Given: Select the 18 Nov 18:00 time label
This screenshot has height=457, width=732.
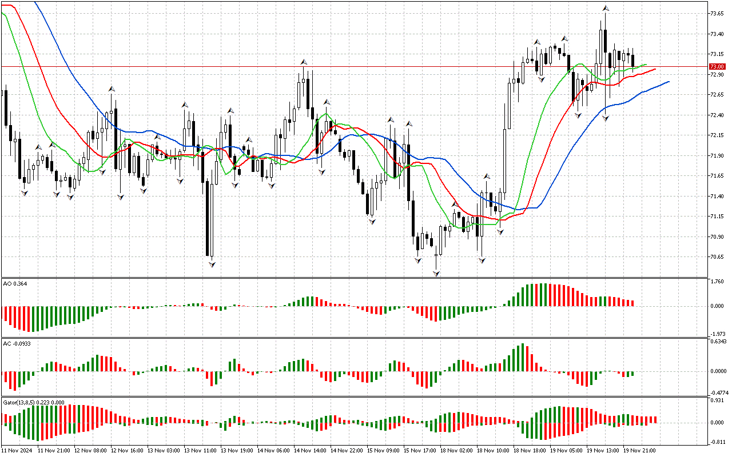Looking at the screenshot, I should tap(530, 451).
